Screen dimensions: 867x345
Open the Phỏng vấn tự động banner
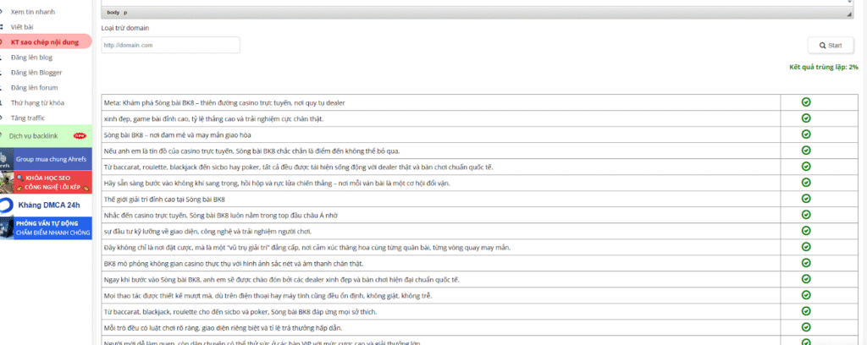(x=46, y=228)
